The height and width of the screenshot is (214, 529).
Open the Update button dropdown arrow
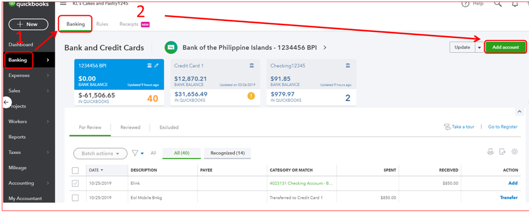(479, 48)
